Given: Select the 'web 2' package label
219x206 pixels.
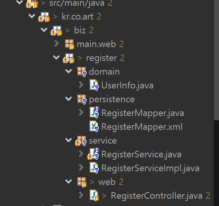Looking at the screenshot, I should 111,182.
